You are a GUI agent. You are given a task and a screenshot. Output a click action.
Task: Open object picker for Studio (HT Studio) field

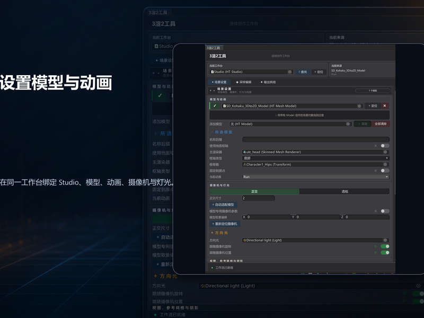coord(289,72)
